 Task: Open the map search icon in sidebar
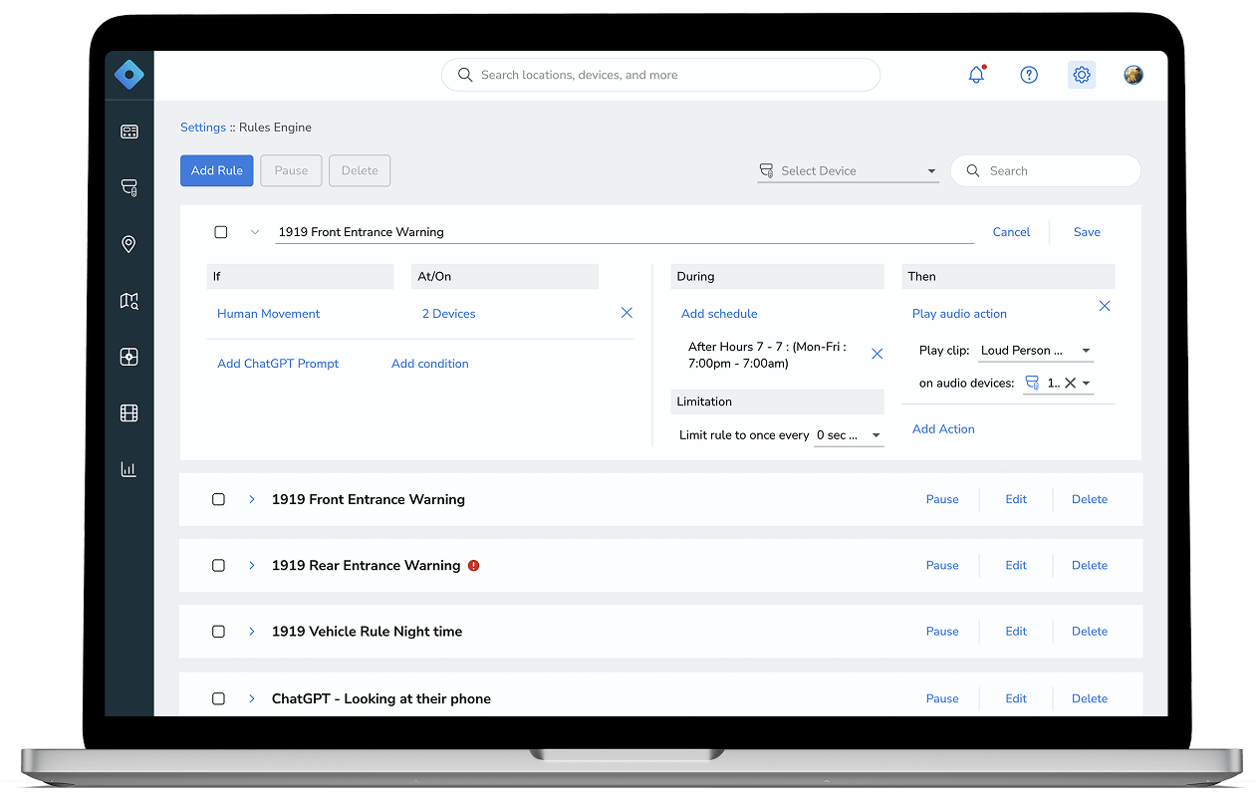pos(129,300)
